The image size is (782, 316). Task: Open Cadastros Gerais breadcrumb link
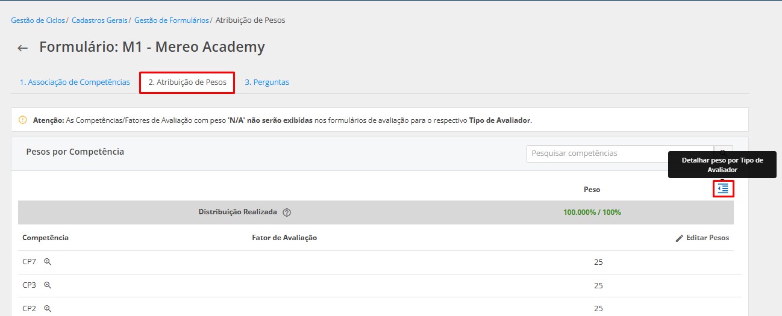tap(99, 20)
